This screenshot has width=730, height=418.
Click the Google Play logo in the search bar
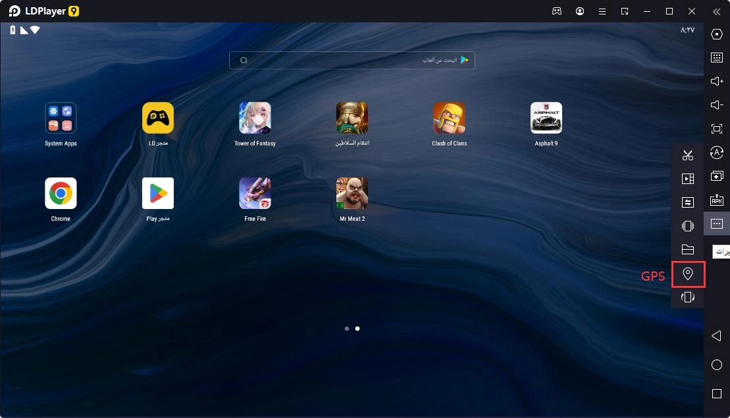(464, 60)
